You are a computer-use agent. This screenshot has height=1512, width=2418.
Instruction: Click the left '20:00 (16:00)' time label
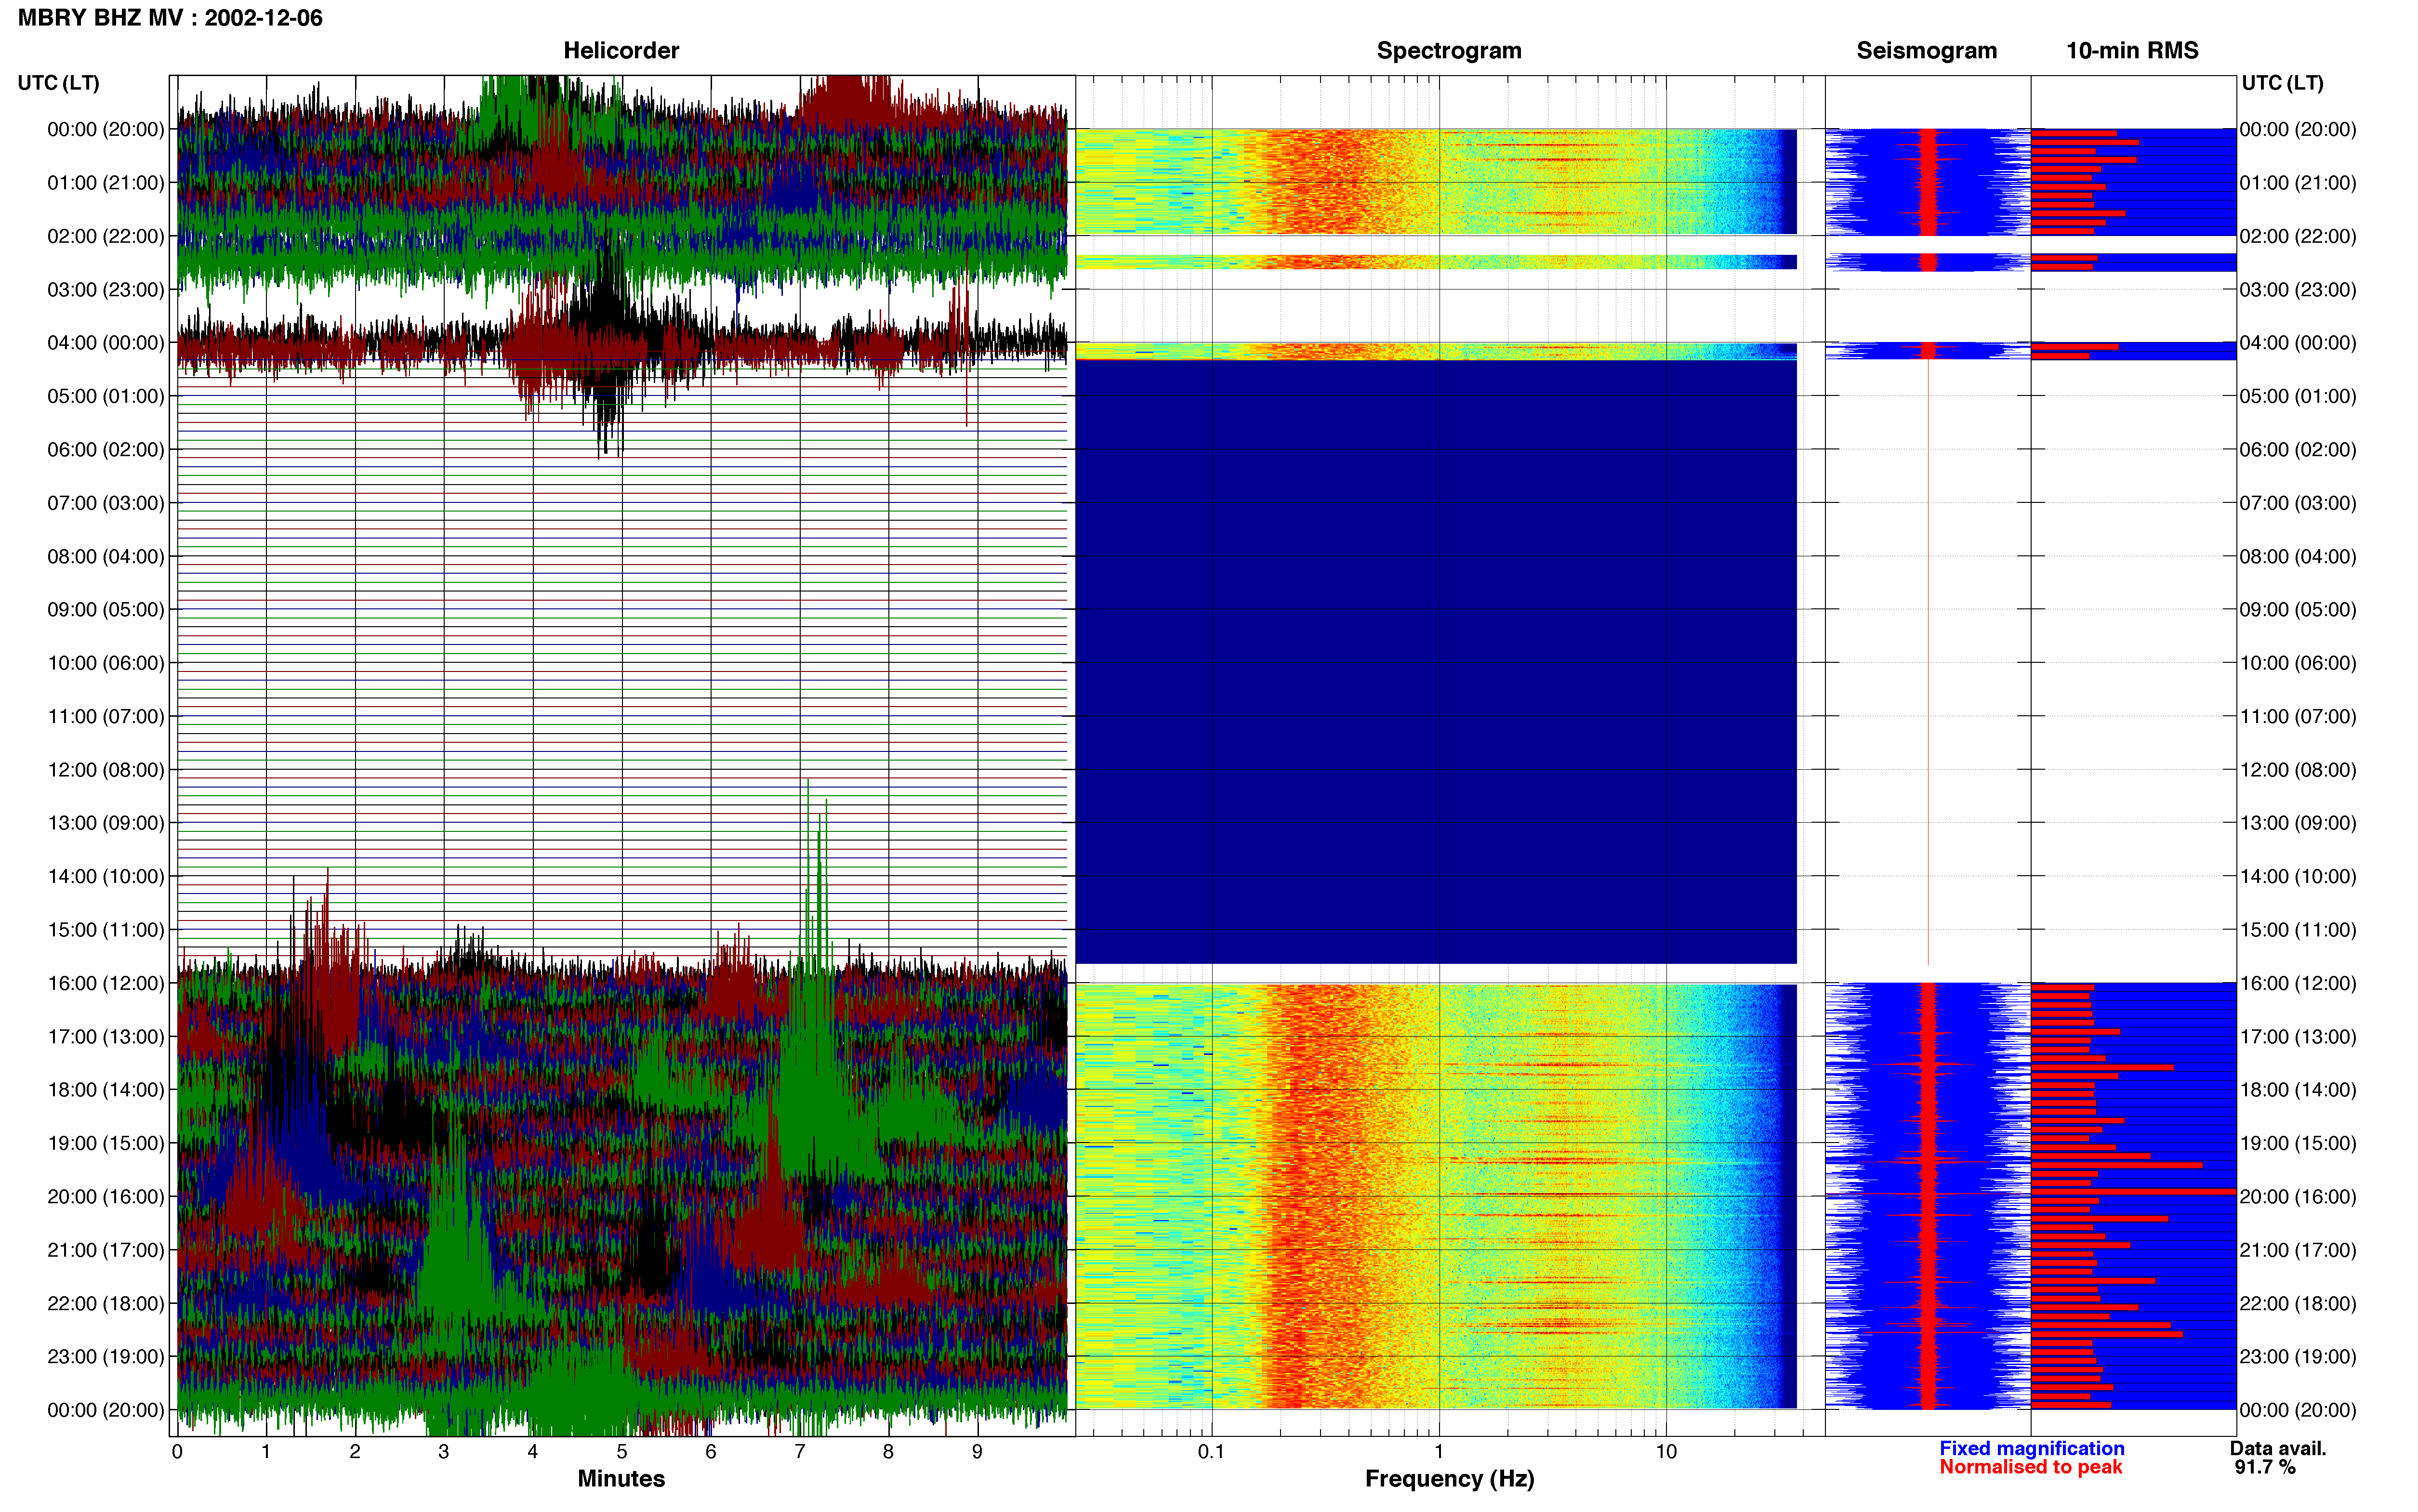106,1197
